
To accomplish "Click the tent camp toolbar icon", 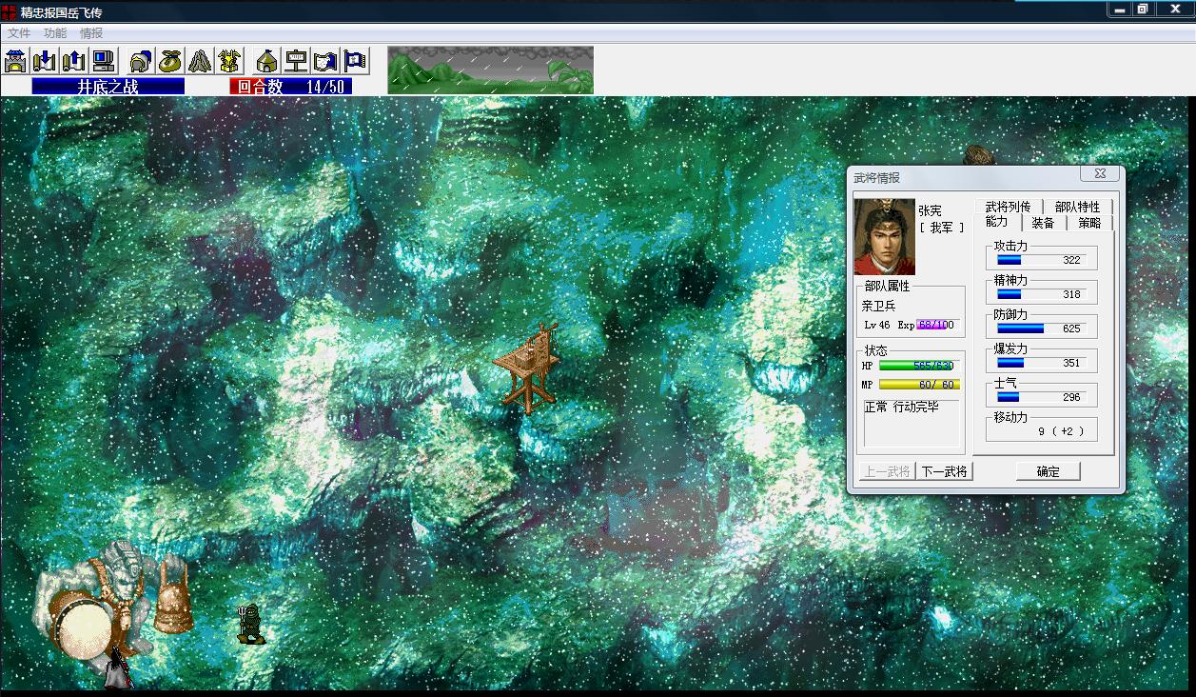I will pyautogui.click(x=267, y=61).
